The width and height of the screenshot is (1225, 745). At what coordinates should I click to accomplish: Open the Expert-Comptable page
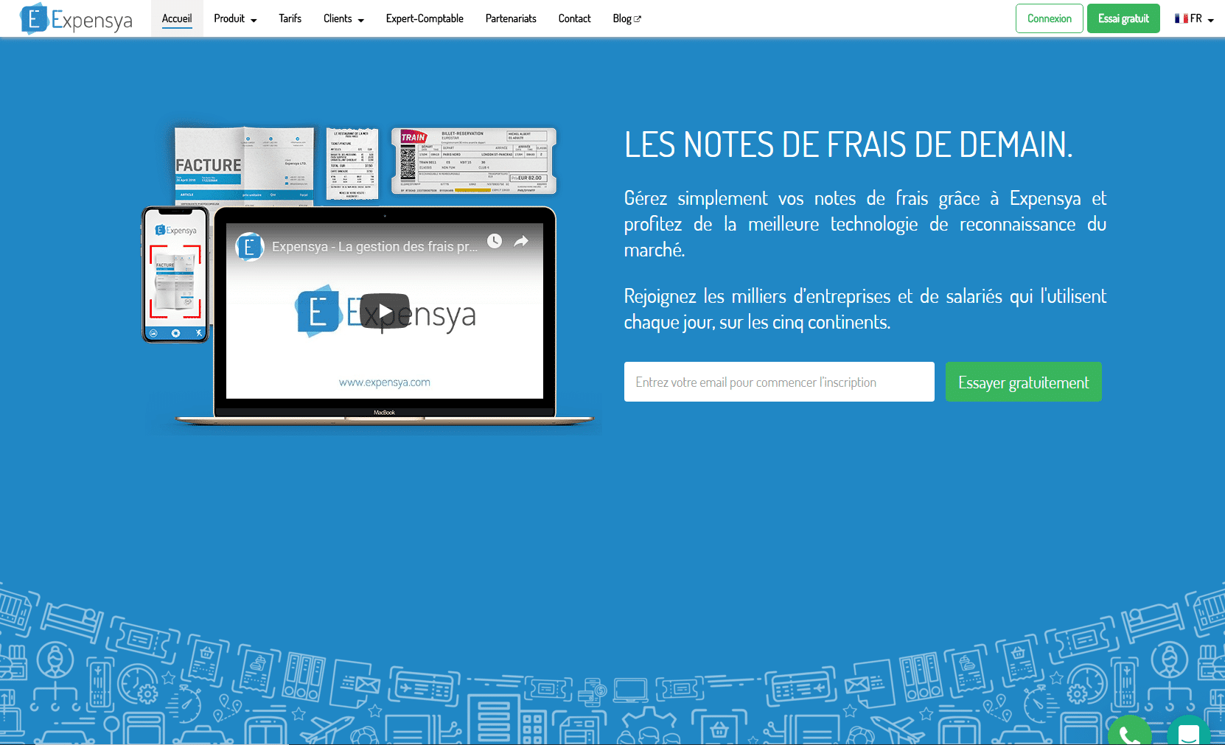coord(425,18)
